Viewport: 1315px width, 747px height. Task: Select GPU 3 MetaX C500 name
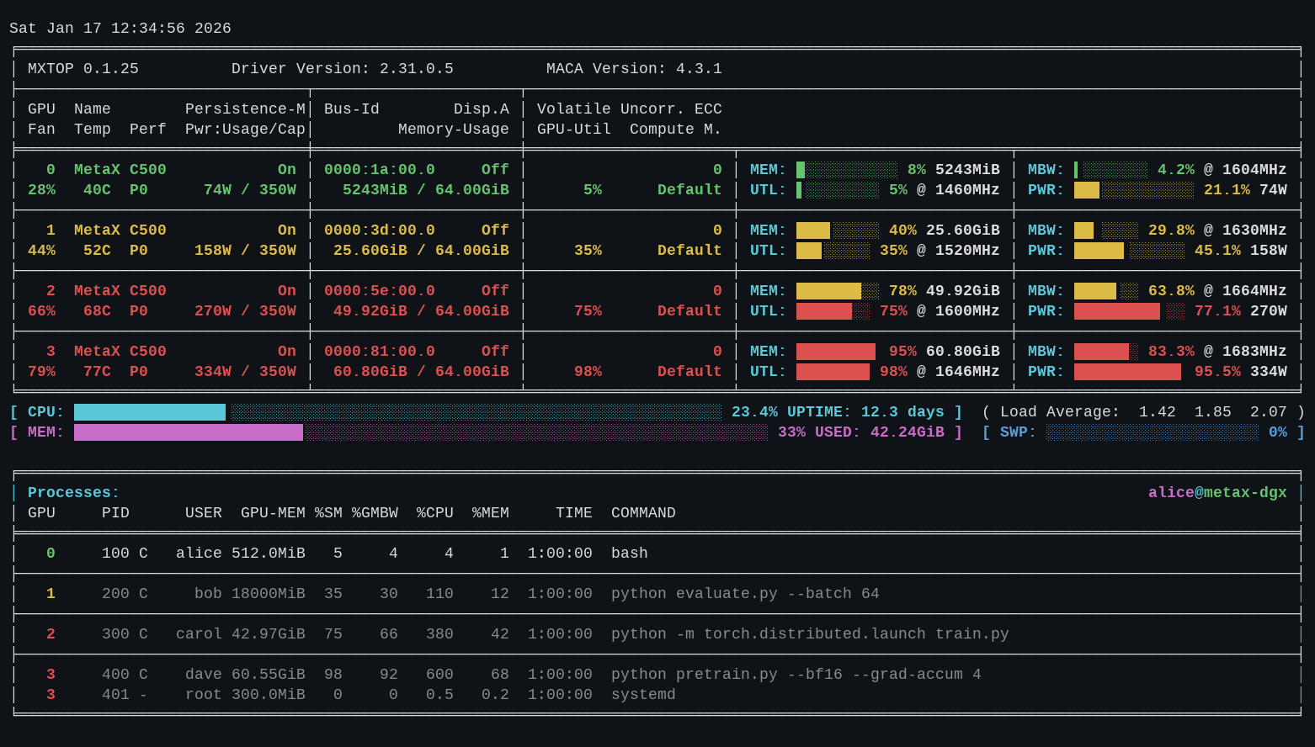120,352
